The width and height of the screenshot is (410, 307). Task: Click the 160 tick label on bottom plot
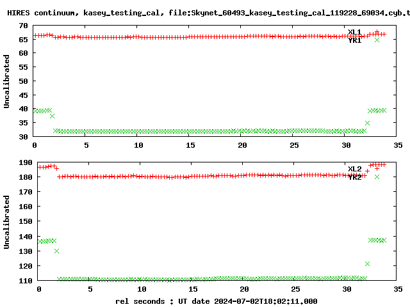26,207
